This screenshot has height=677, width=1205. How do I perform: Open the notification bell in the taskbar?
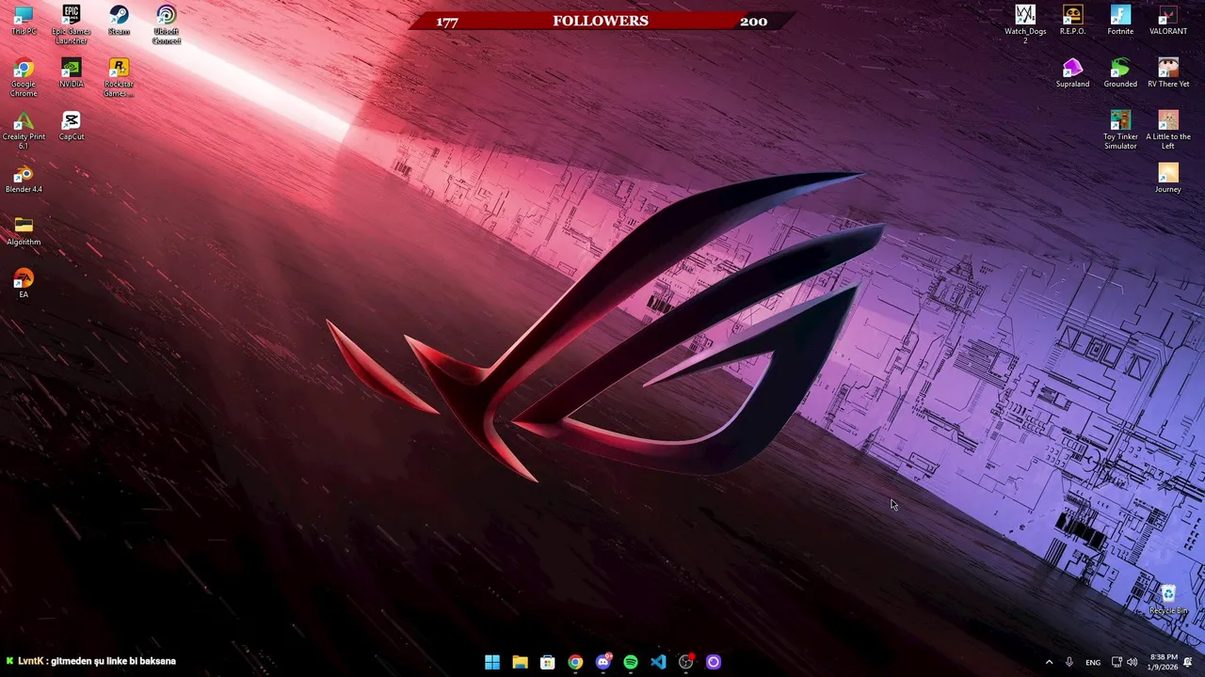click(x=1188, y=662)
